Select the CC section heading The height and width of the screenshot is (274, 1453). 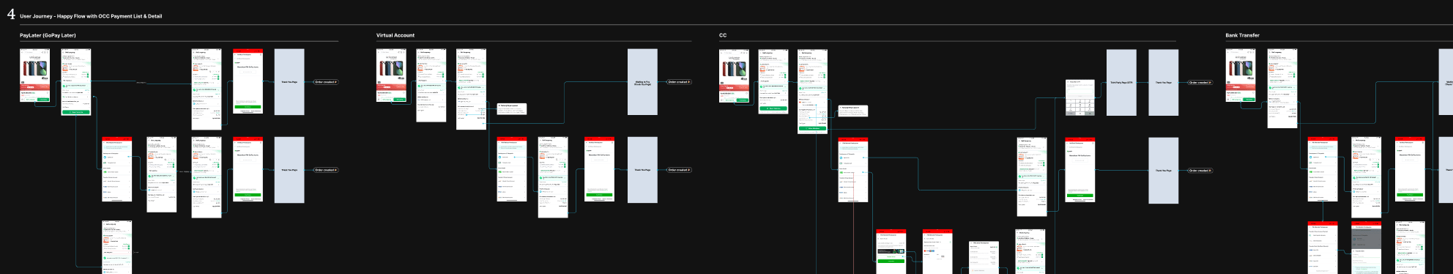pyautogui.click(x=723, y=35)
